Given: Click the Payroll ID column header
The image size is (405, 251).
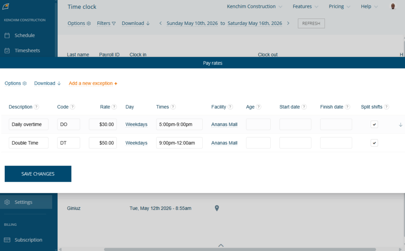Looking at the screenshot, I should tap(109, 55).
